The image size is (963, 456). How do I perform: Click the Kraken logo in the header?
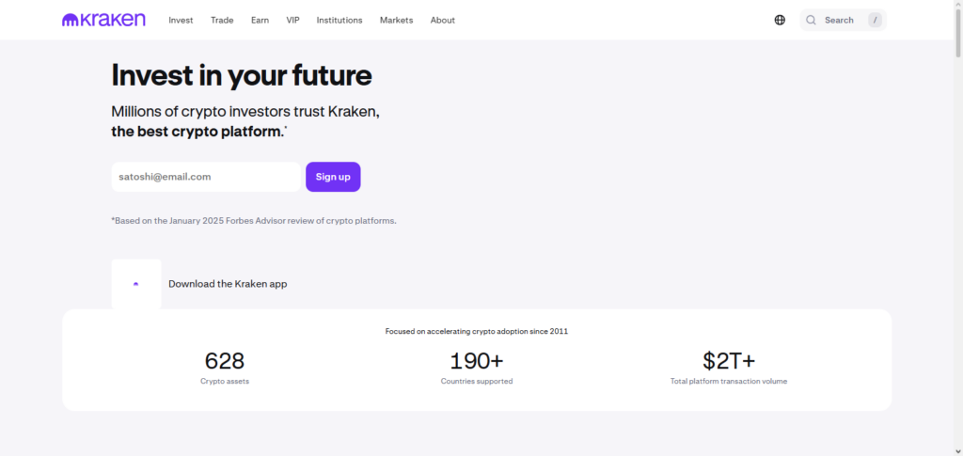point(103,20)
